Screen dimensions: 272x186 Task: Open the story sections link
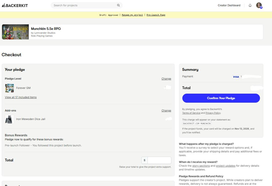[x=201, y=166]
